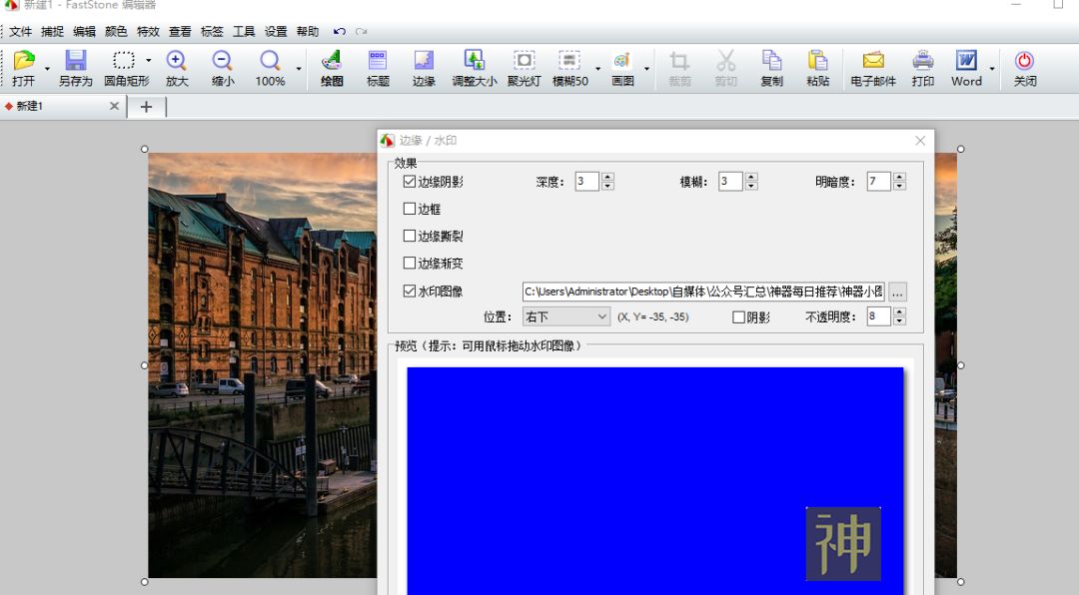Toggle the 水印图像 checkbox
1079x595 pixels.
pyautogui.click(x=410, y=291)
